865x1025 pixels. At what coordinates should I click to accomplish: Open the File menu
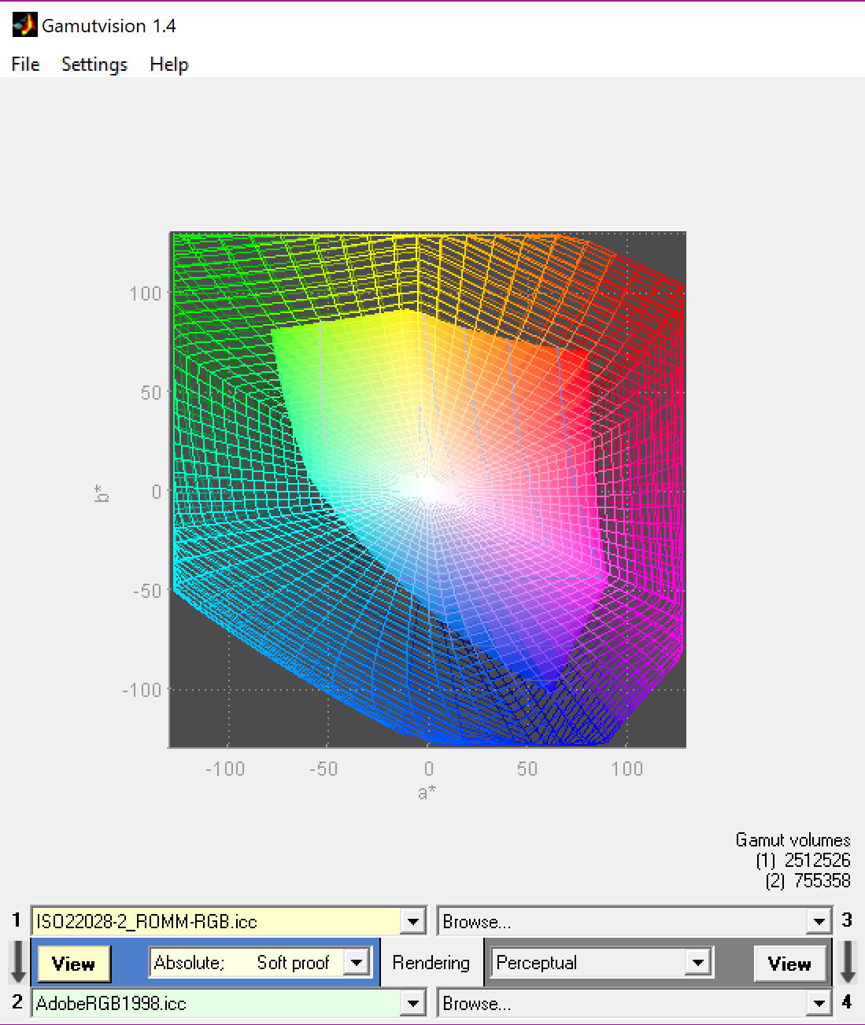25,65
